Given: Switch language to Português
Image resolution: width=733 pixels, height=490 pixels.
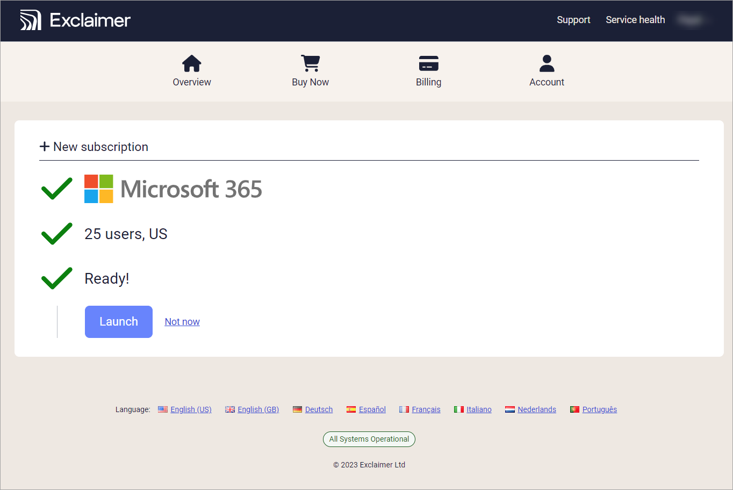Looking at the screenshot, I should 600,409.
